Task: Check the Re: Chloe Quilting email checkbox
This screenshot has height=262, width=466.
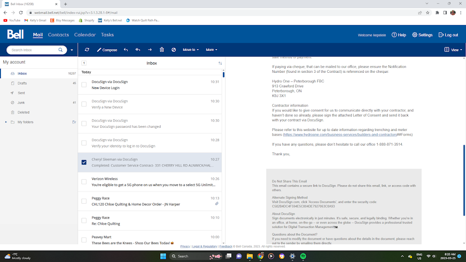Action: [x=84, y=221]
